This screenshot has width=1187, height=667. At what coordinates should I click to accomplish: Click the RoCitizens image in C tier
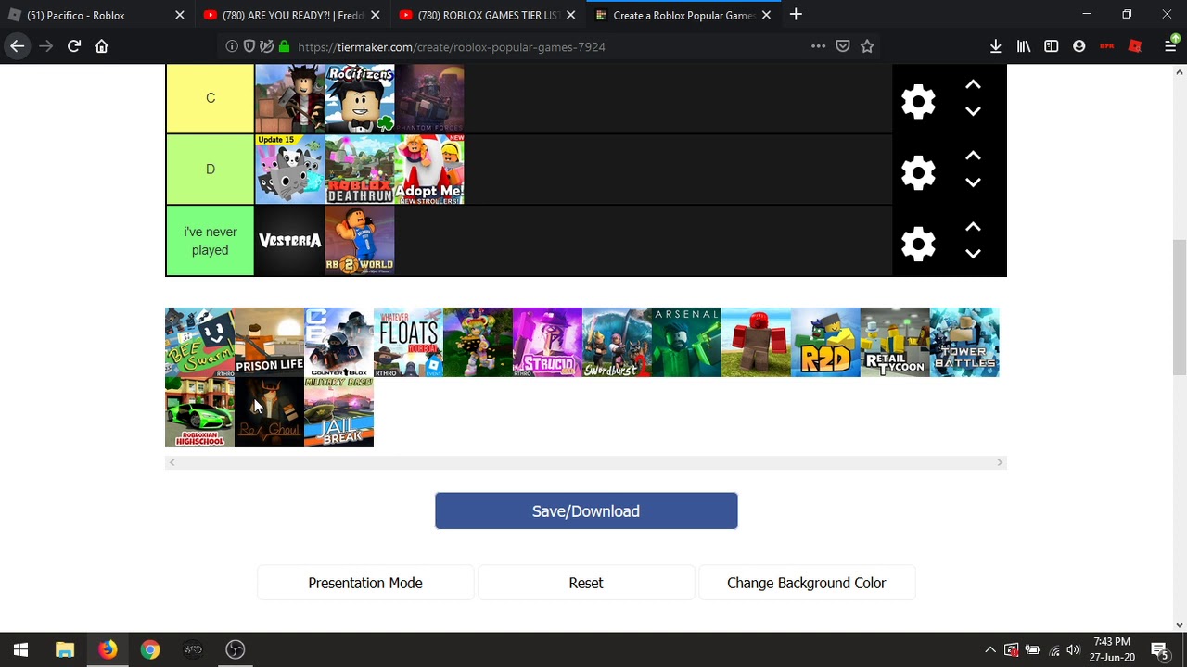(360, 98)
